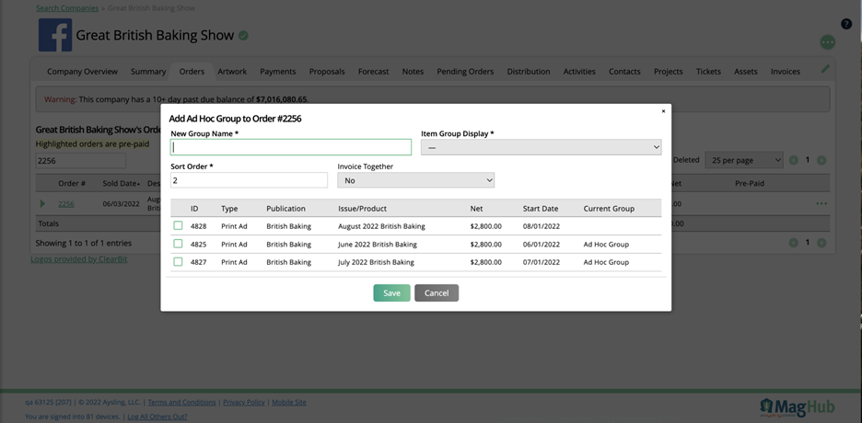Focus the New Group Name field

291,147
